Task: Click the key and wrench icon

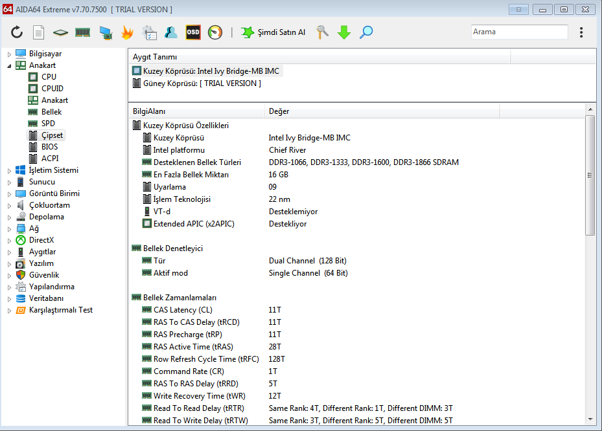Action: (322, 32)
